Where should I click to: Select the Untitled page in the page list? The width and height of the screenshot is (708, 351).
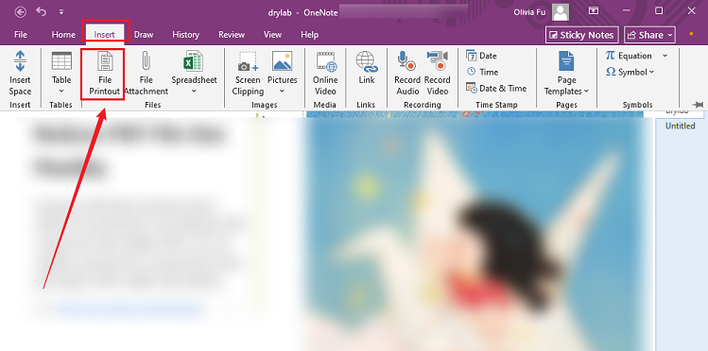point(680,125)
